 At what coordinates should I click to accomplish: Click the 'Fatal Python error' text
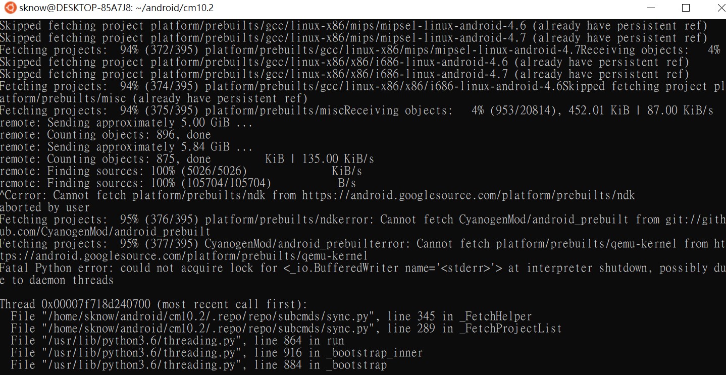57,268
